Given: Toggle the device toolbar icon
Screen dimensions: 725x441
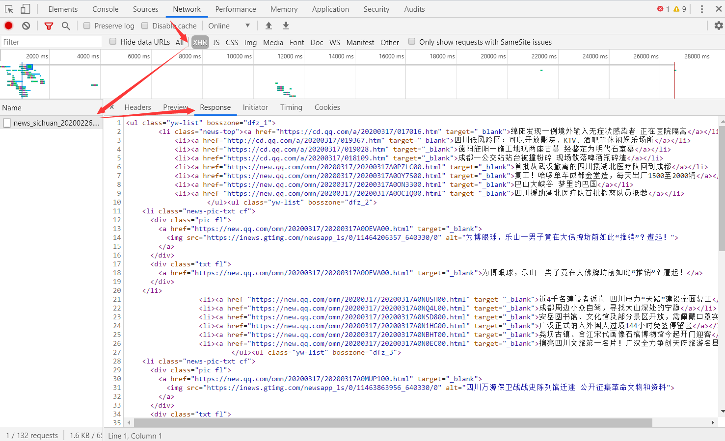Looking at the screenshot, I should pos(25,9).
